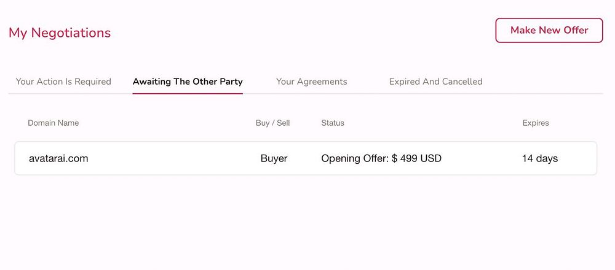Click the Make New Offer button
615x270 pixels.
[549, 30]
